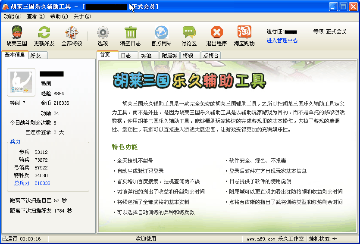Click the app icon in title bar
Screen dimensions: 360x244
click(5, 6)
